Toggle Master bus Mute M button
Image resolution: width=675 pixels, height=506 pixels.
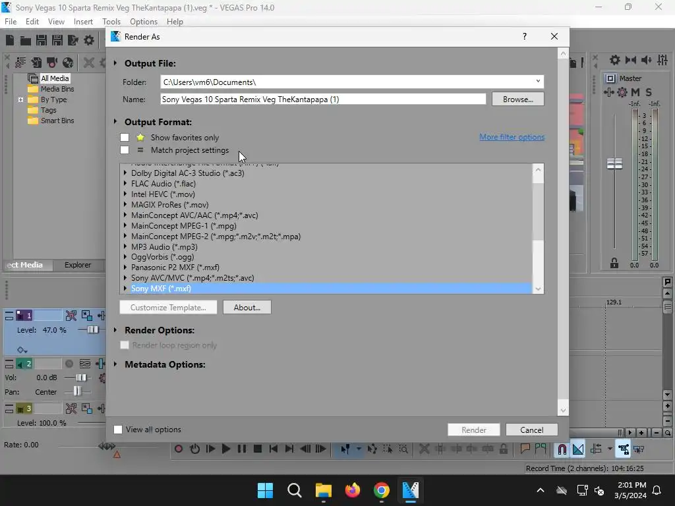[635, 92]
